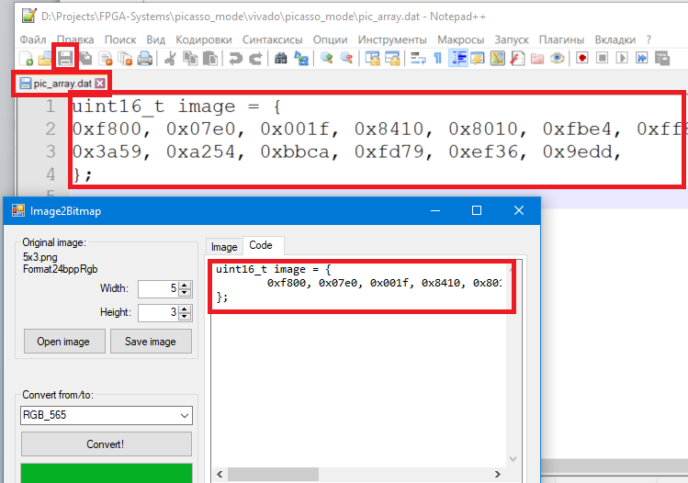The width and height of the screenshot is (688, 483).
Task: Click the Print icon in toolbar
Action: tap(145, 58)
